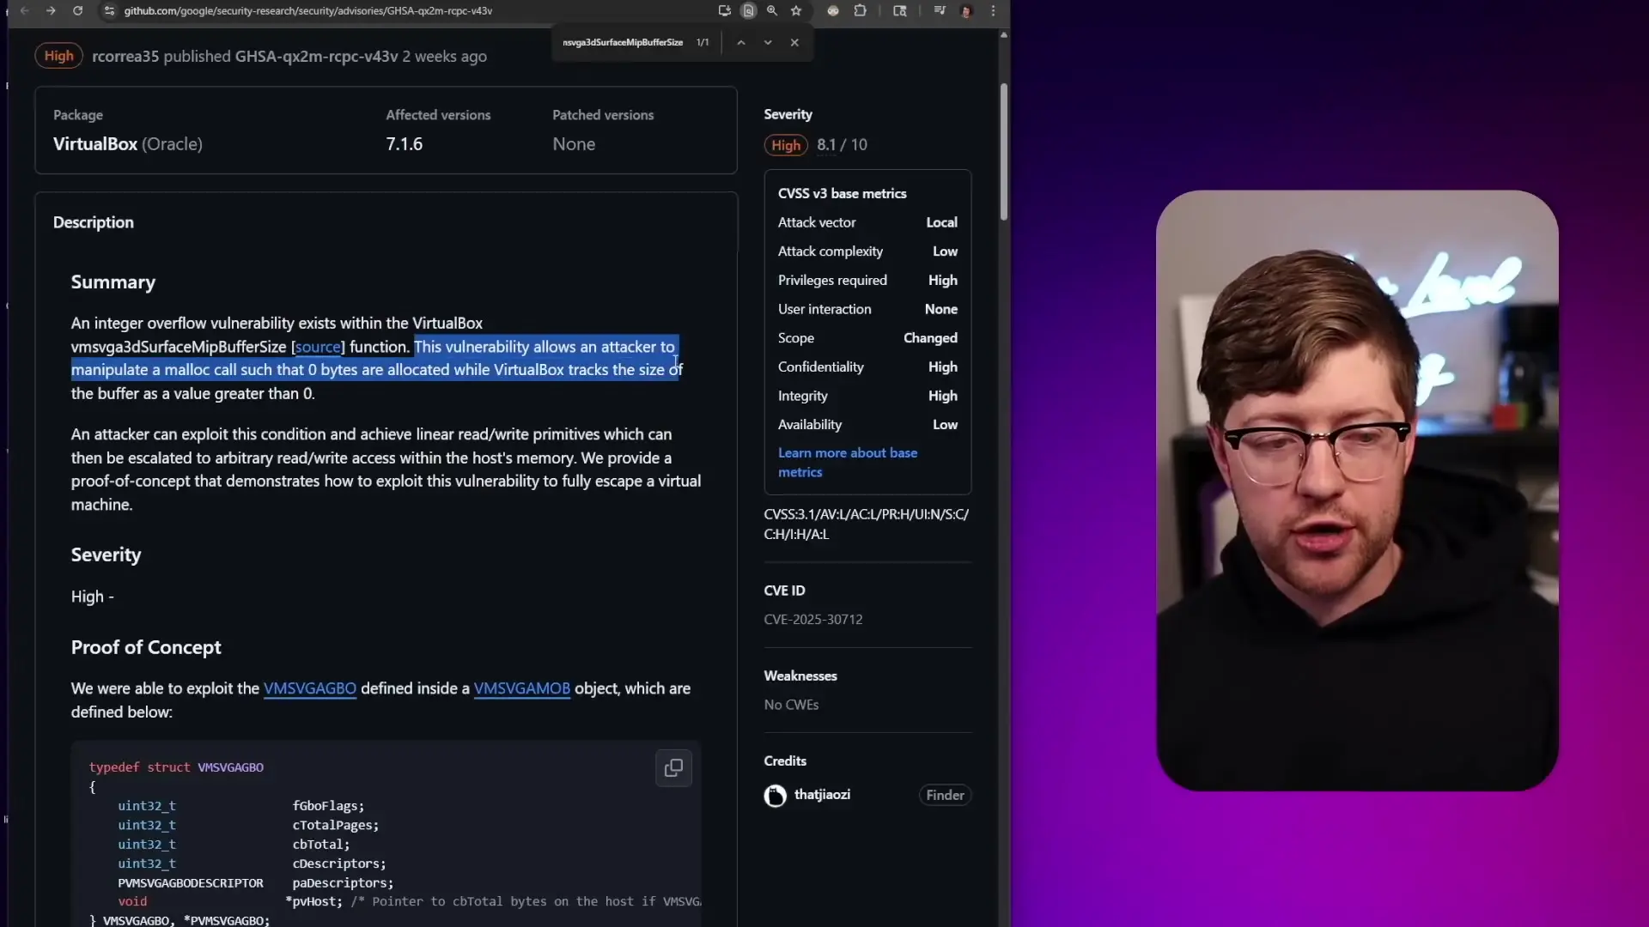This screenshot has height=927, width=1649.
Task: Open Learn more about base metrics
Action: (848, 462)
